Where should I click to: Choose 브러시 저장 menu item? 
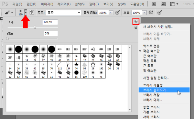[164, 95]
